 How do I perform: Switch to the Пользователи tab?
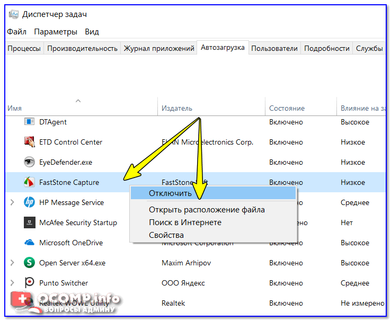coord(274,48)
